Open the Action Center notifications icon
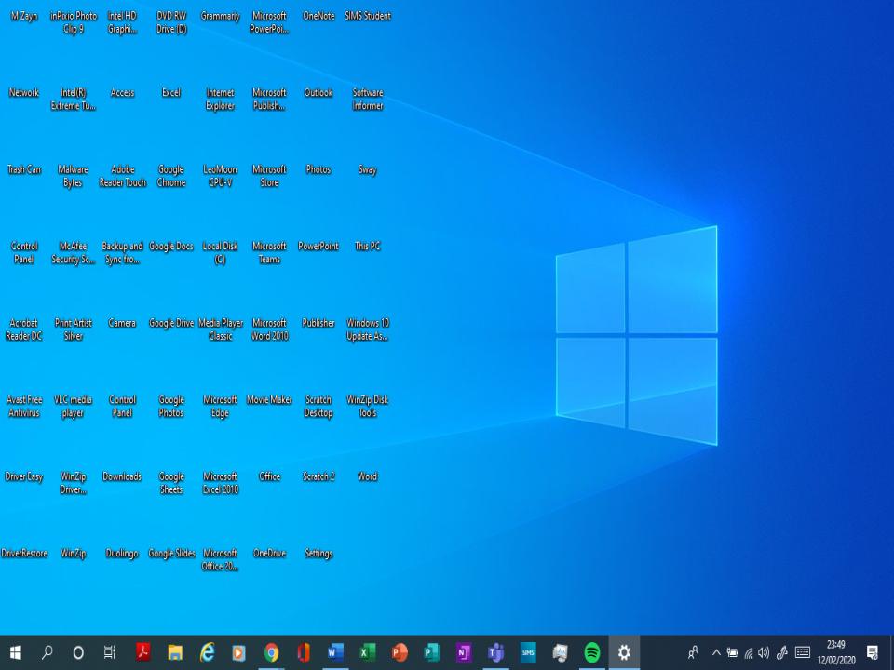This screenshot has width=894, height=670. [x=873, y=652]
